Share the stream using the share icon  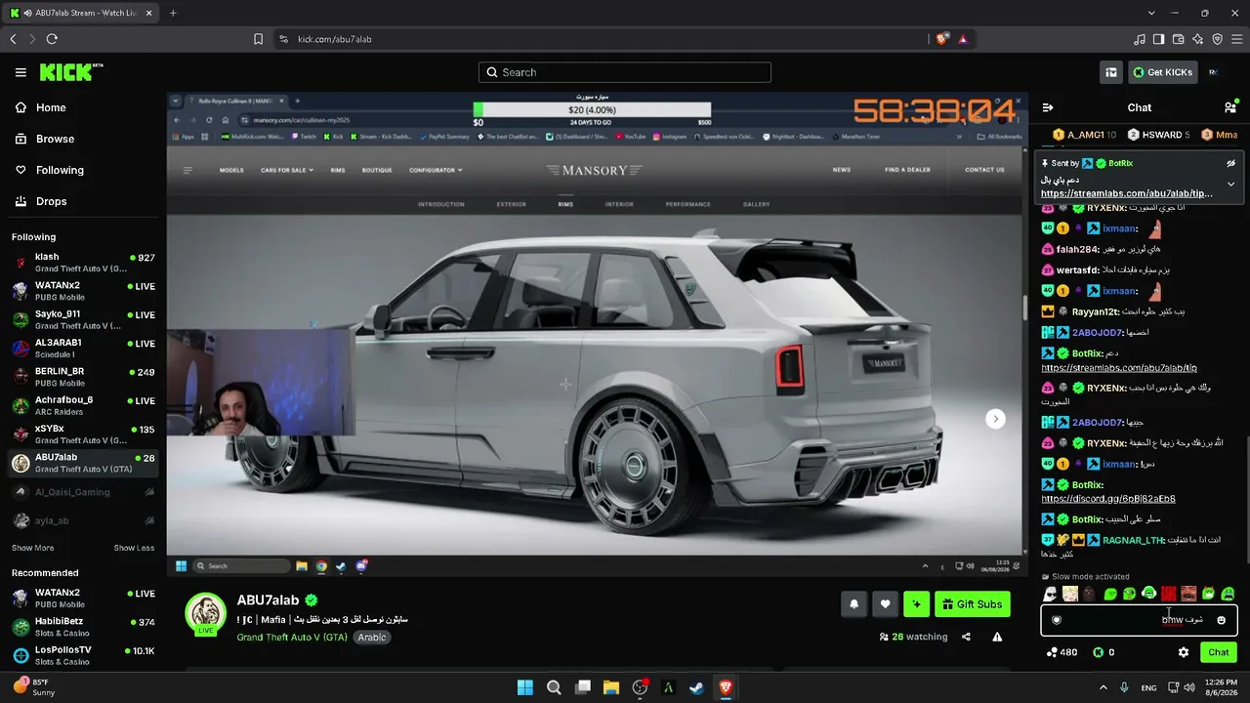[x=966, y=637]
